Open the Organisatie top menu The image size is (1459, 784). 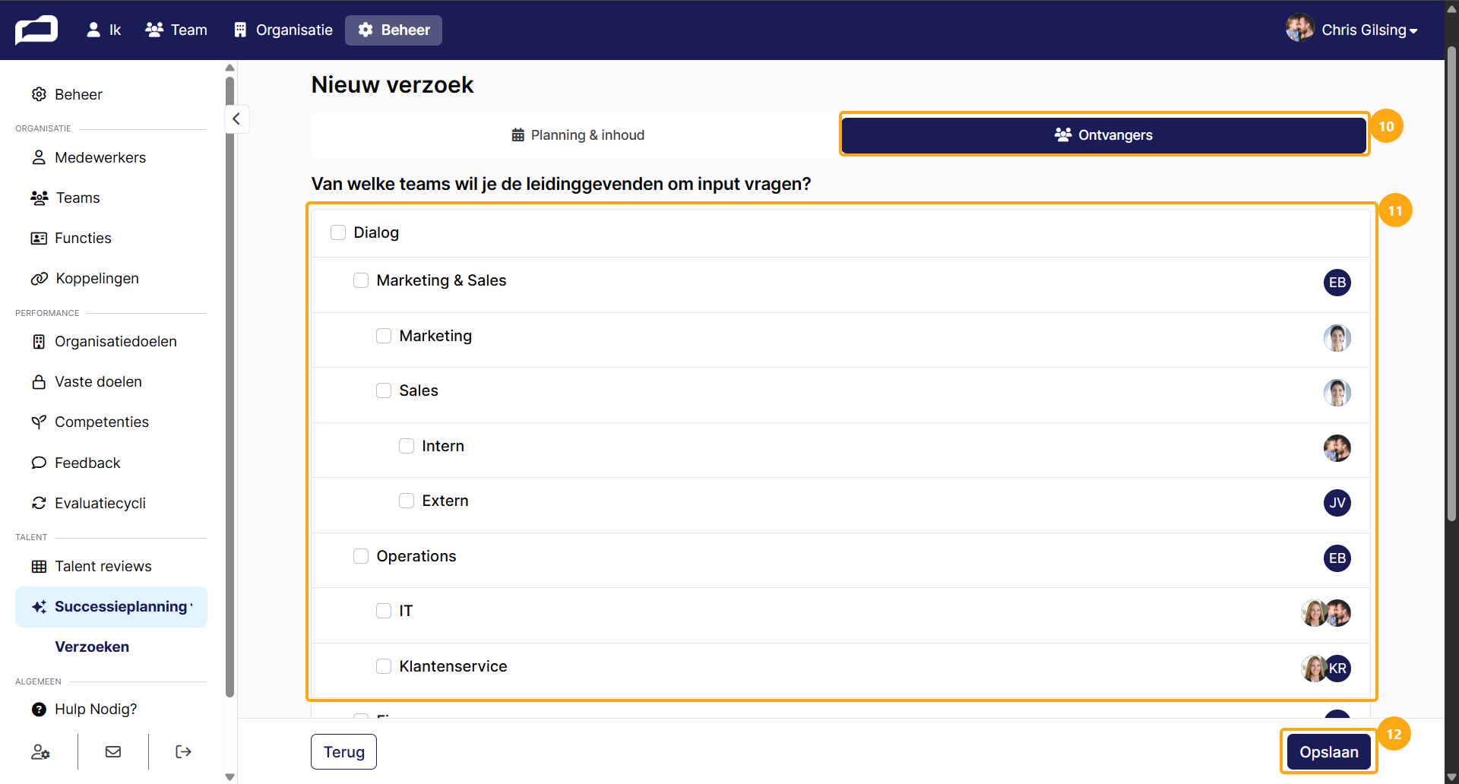pyautogui.click(x=283, y=30)
